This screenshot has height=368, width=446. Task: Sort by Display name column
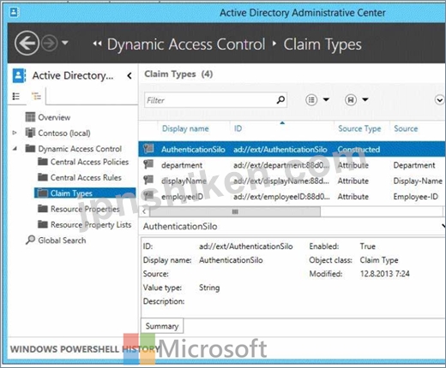coord(185,128)
